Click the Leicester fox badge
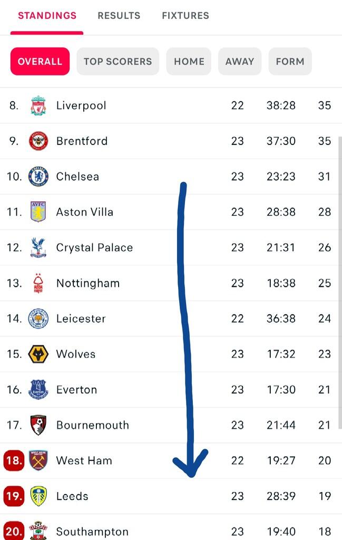The width and height of the screenshot is (342, 540). point(38,319)
